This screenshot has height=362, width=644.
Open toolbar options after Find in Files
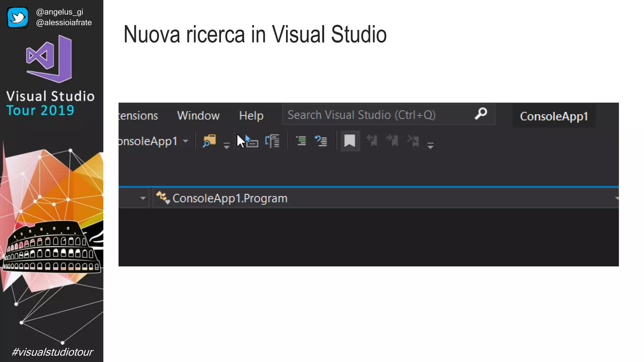(x=226, y=145)
